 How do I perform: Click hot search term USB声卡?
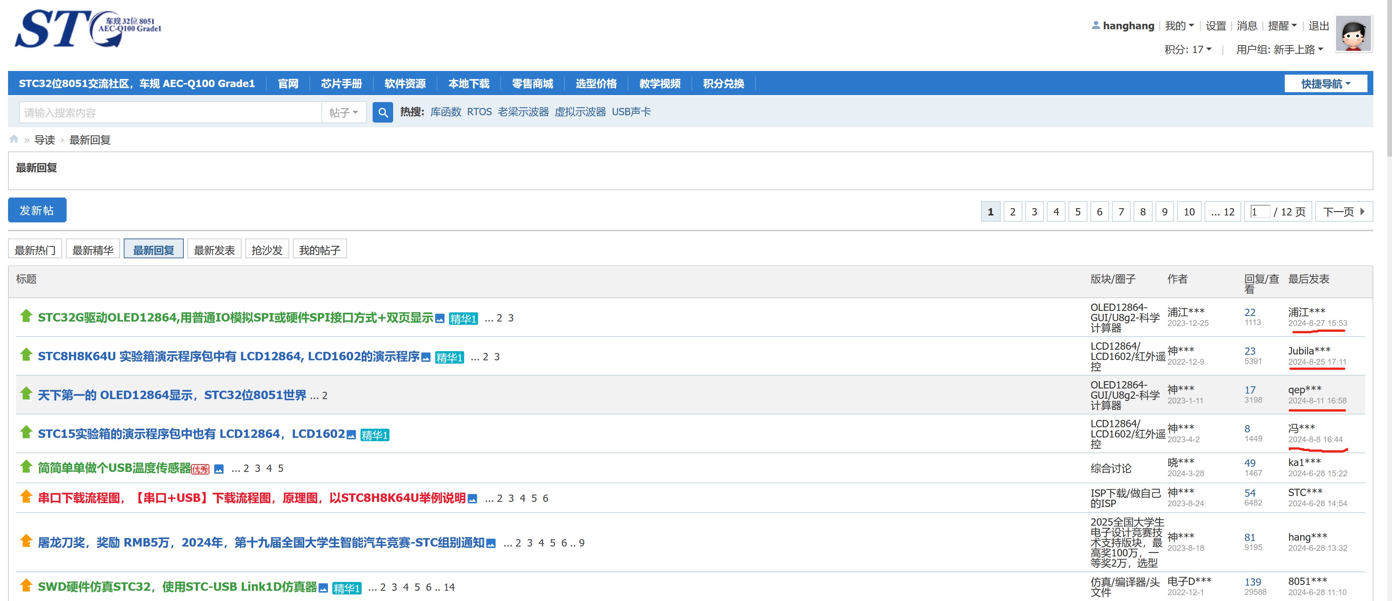(631, 112)
